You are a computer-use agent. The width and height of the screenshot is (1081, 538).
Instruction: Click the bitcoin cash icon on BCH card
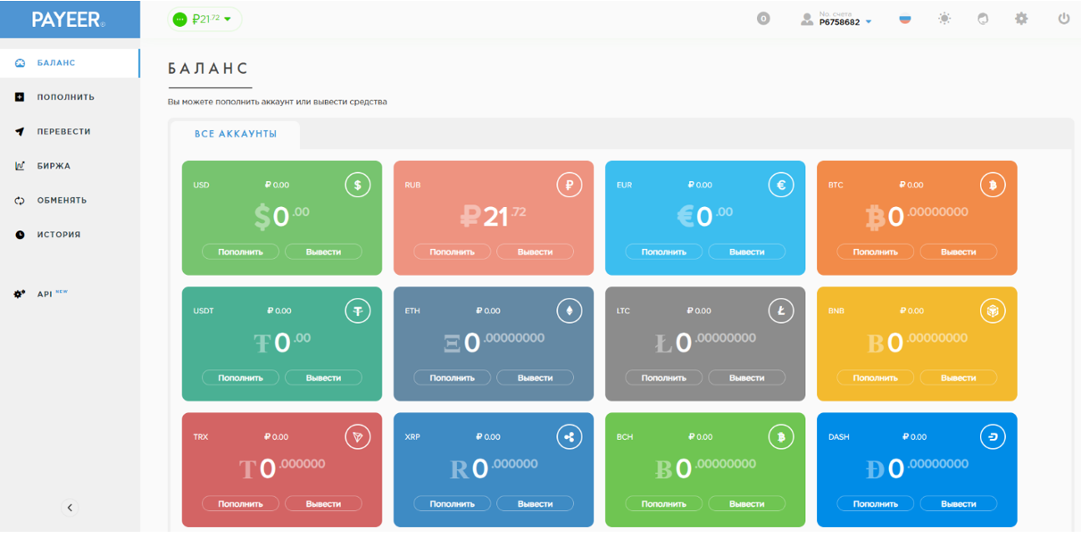click(x=781, y=436)
